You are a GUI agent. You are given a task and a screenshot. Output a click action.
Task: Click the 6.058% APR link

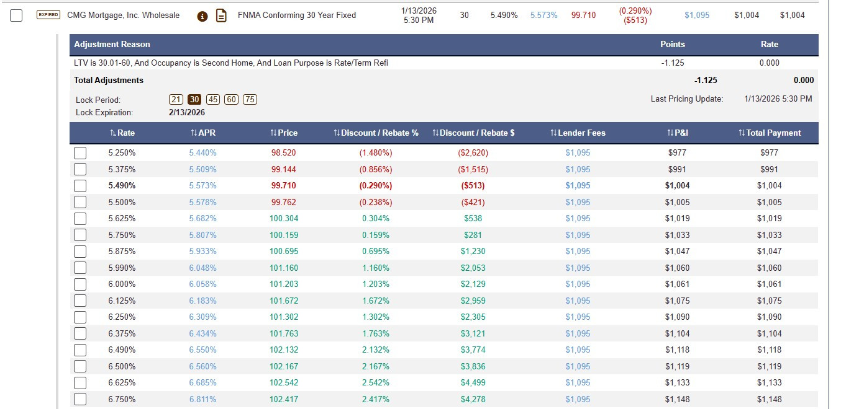click(203, 284)
